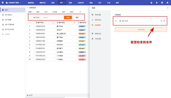Image resolution: width=171 pixels, height=98 pixels.
Task: Click the horizontal scrollbar below the table
Action: tap(45, 97)
